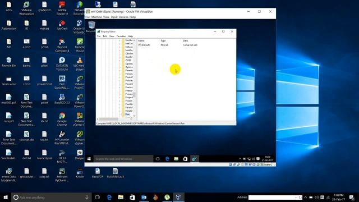Select the mail365.ps1 file icon
The width and height of the screenshot is (359, 202).
click(x=9, y=99)
